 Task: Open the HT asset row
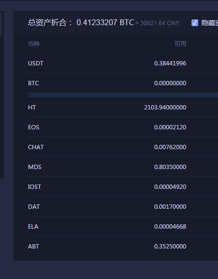point(123,108)
